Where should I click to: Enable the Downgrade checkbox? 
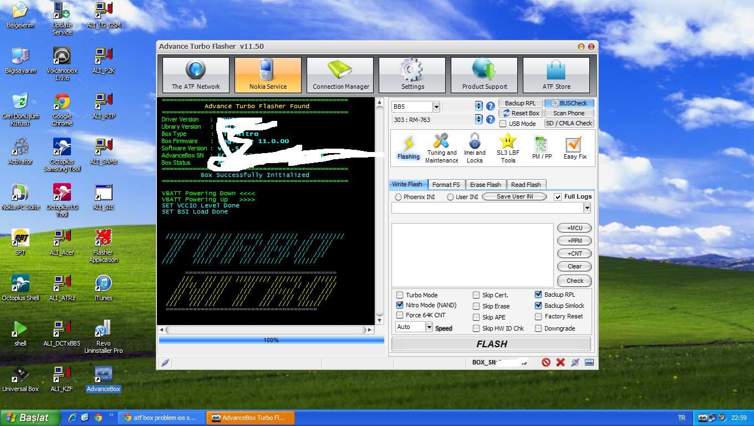538,328
